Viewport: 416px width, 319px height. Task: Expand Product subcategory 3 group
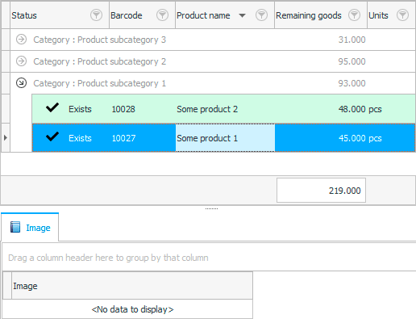[x=21, y=40]
